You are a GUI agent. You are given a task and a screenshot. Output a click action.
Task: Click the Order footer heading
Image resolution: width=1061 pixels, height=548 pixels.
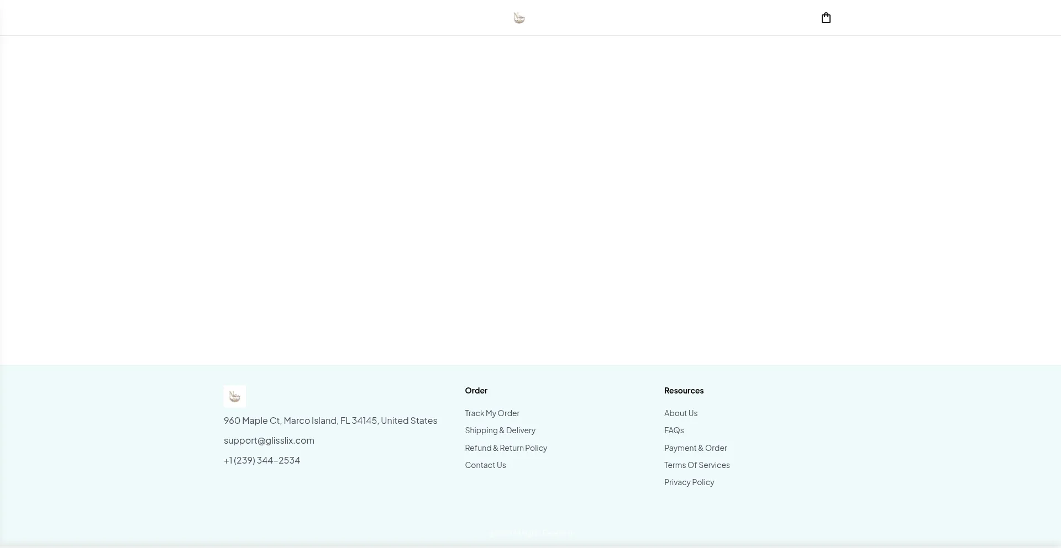(x=476, y=390)
